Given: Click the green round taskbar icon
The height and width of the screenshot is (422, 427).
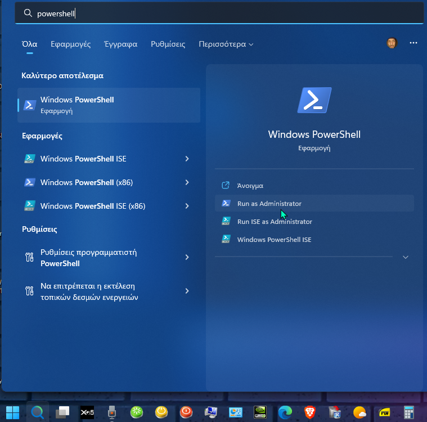Looking at the screenshot, I should click(137, 412).
